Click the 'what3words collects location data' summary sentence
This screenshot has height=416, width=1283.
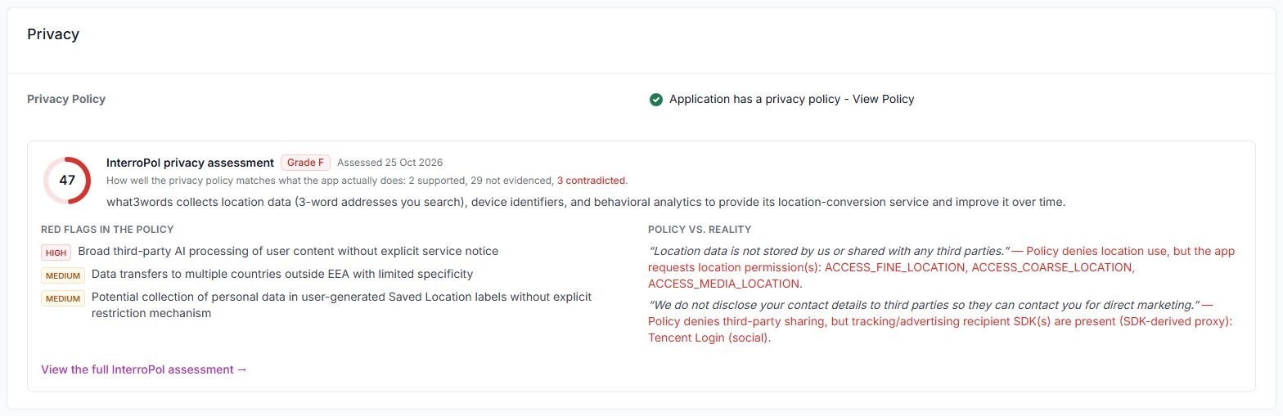(x=586, y=202)
